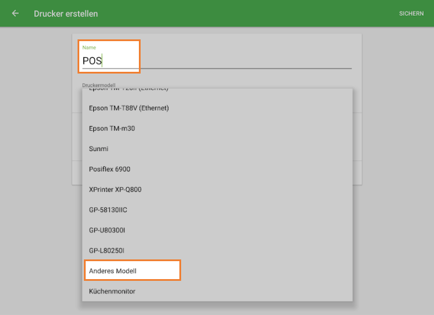The width and height of the screenshot is (434, 315).
Task: Choose Küchenmonitor at the list bottom
Action: 112,291
